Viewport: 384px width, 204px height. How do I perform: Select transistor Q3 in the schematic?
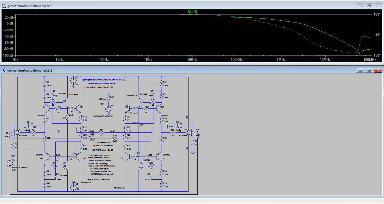[65, 103]
